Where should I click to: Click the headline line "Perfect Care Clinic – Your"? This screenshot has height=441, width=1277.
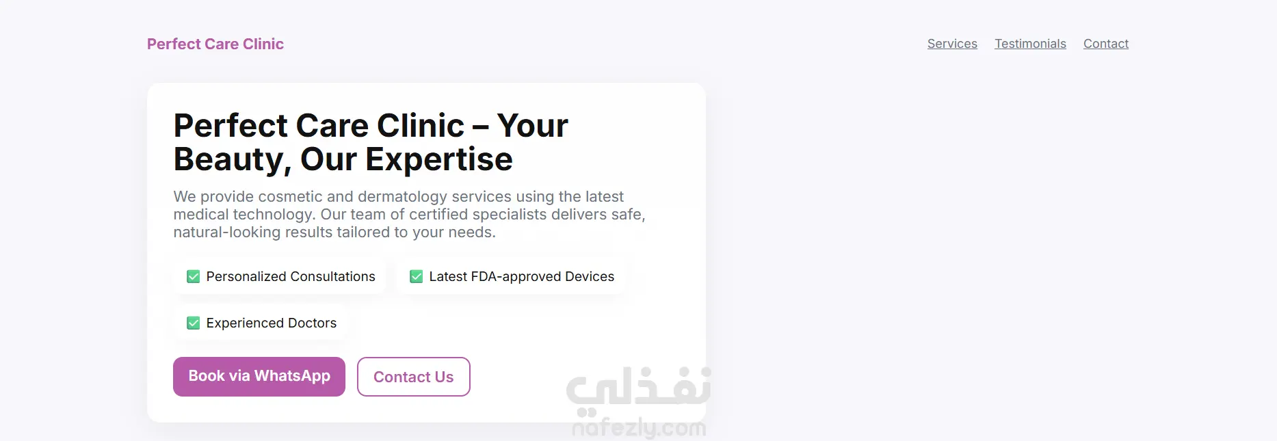(371, 126)
